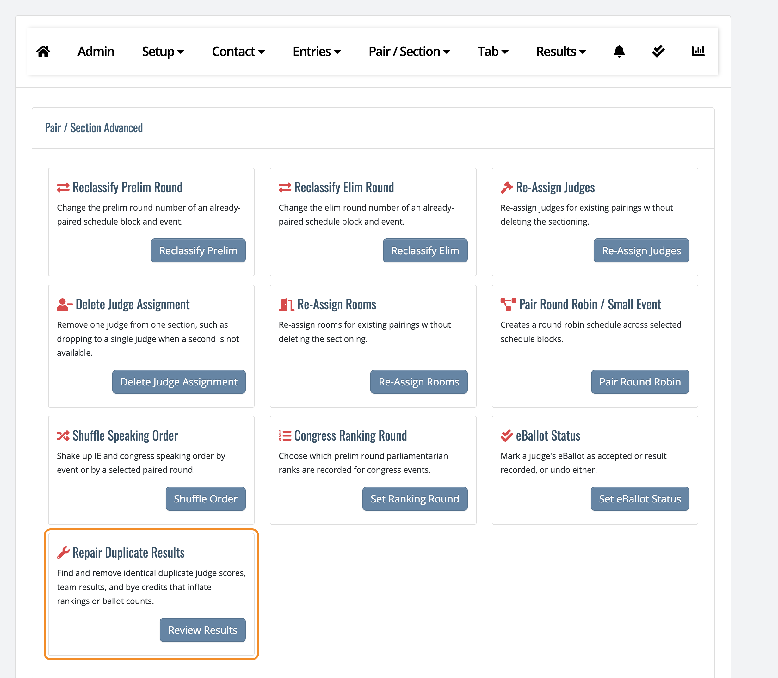Image resolution: width=778 pixels, height=678 pixels.
Task: Click the Reclassify Elim button
Action: 425,250
